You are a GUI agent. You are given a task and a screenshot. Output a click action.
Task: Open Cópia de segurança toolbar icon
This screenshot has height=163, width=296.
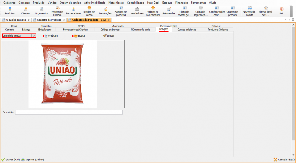click(x=201, y=11)
